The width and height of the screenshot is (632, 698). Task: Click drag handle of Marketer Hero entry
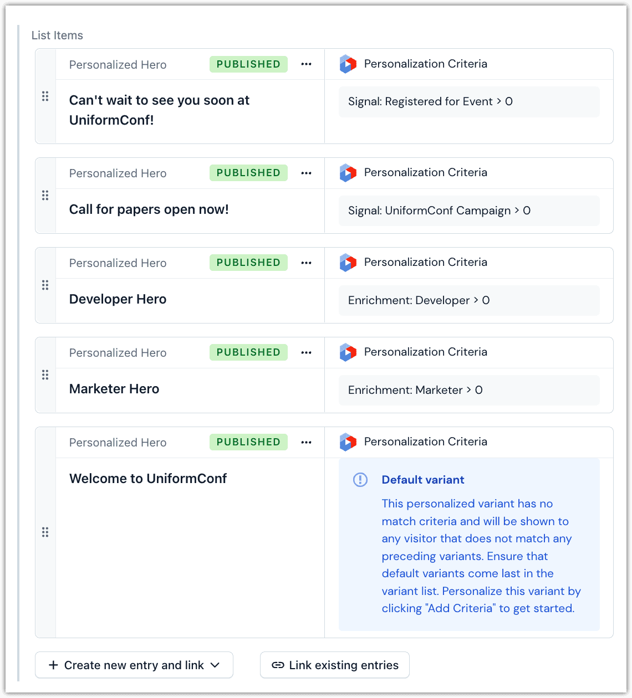45,375
